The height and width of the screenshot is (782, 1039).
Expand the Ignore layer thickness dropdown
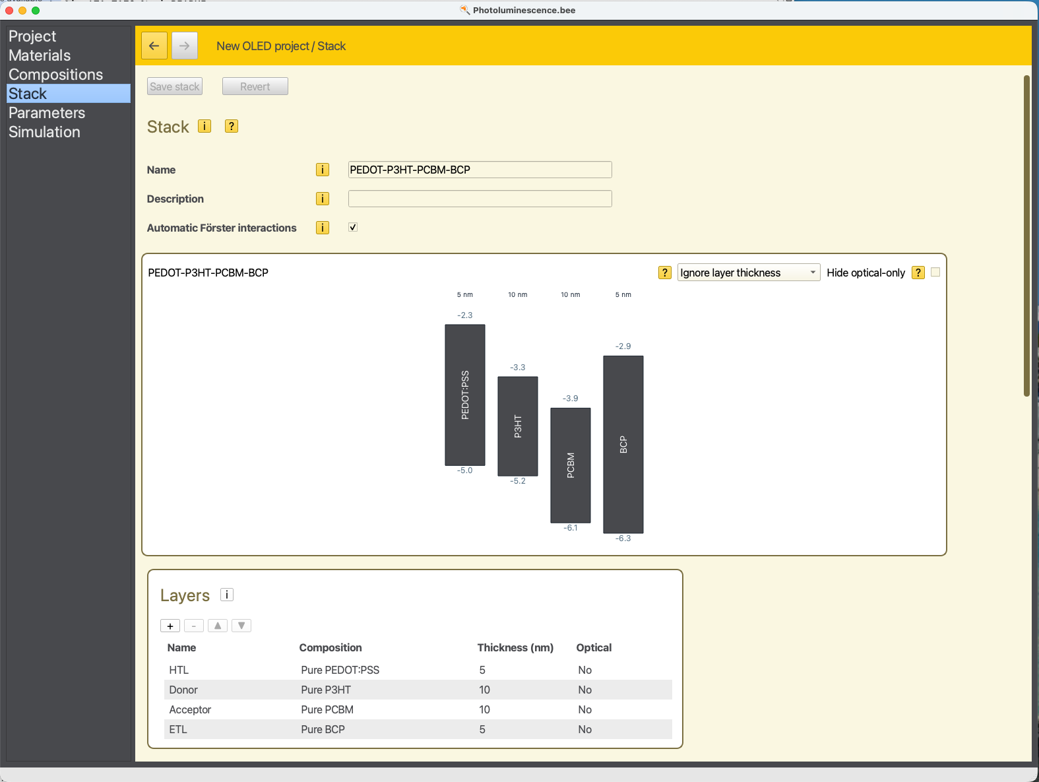(748, 273)
